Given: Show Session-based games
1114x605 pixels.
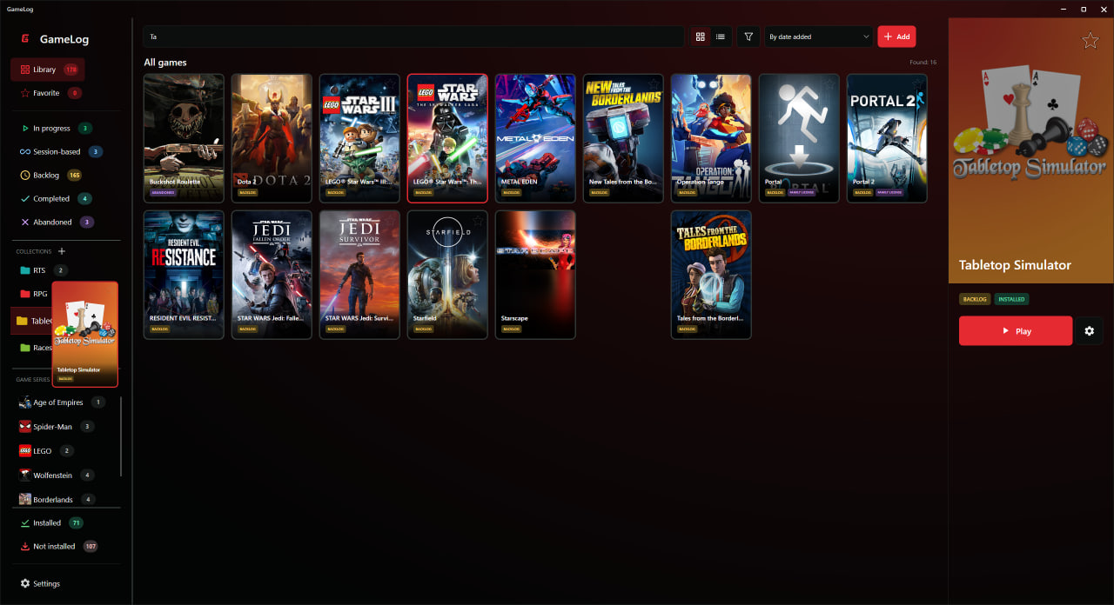Looking at the screenshot, I should [x=61, y=151].
